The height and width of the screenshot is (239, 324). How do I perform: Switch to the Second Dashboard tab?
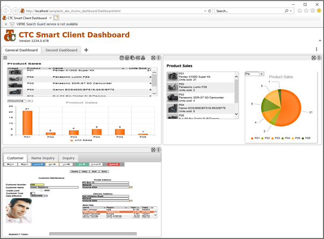pos(61,50)
